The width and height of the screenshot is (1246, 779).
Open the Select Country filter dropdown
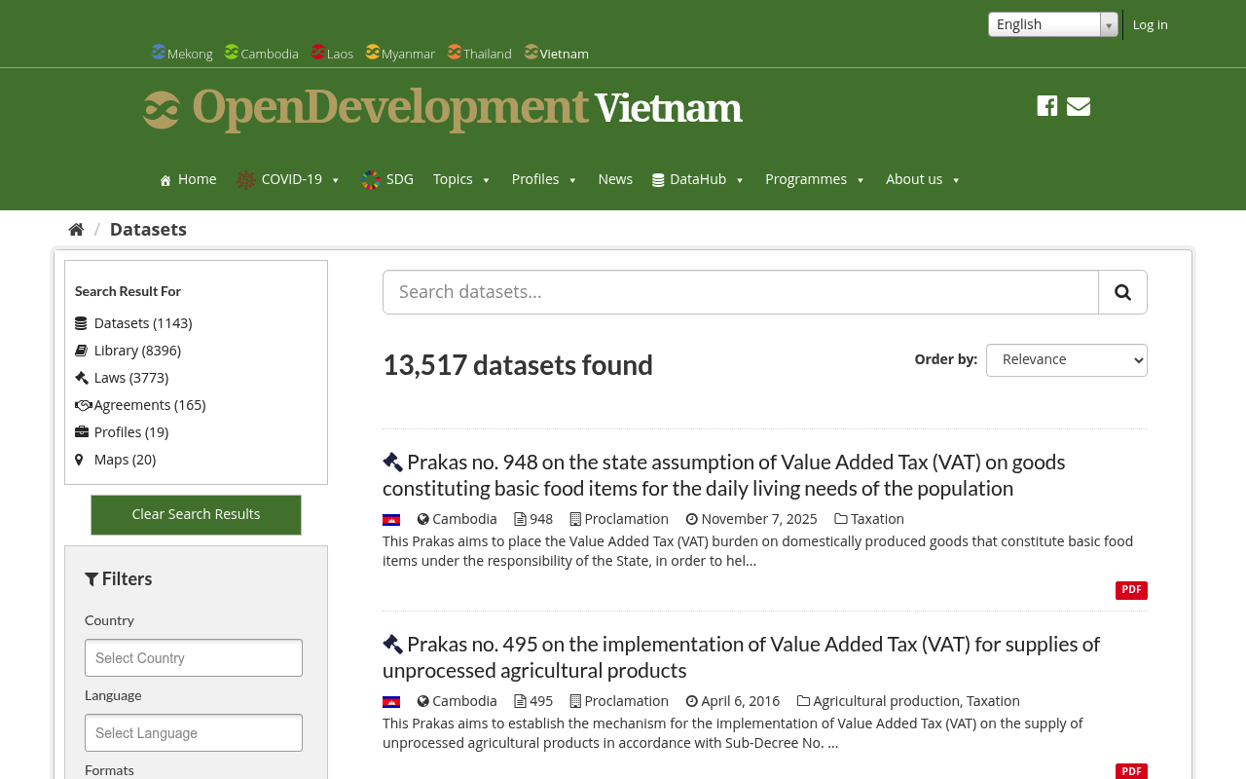[x=194, y=658]
